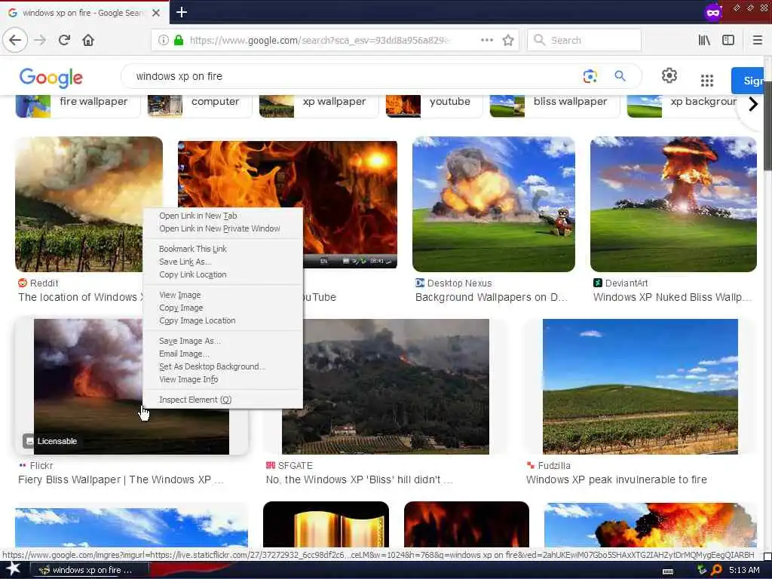Select 'windows xp on fire' taskbar window button
Viewport: 772px width, 579px height.
coord(90,570)
